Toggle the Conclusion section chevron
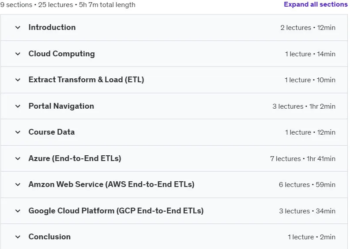Viewport: 350px width, 249px height. [18, 237]
